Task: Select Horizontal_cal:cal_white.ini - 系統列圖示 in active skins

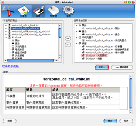Action: 106,40
